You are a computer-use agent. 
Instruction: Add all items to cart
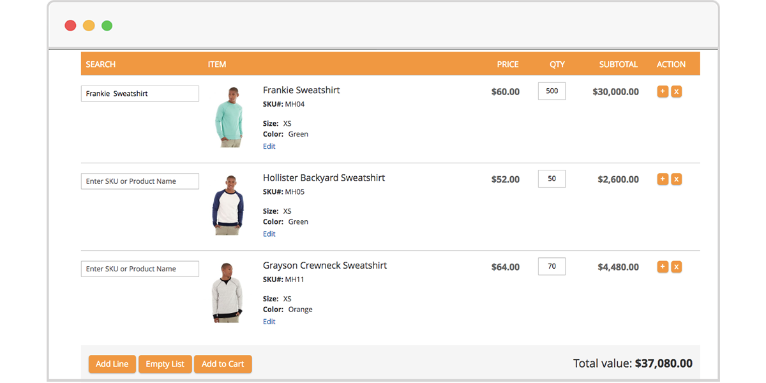pos(223,364)
